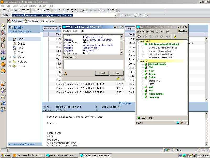The width and height of the screenshot is (210, 158).
Task: Click the lock icon in chat window
Action: pyautogui.click(x=118, y=78)
